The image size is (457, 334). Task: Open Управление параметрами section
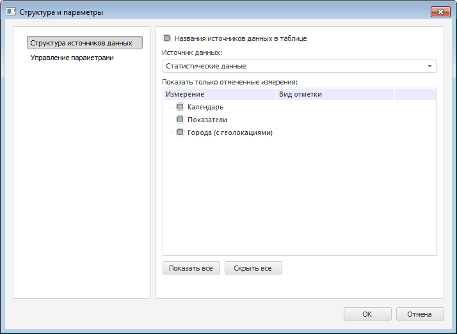tap(72, 58)
